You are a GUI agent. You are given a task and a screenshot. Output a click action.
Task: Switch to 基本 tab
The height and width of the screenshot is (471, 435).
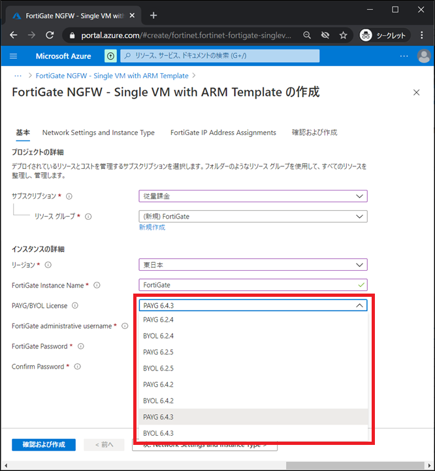(x=23, y=132)
